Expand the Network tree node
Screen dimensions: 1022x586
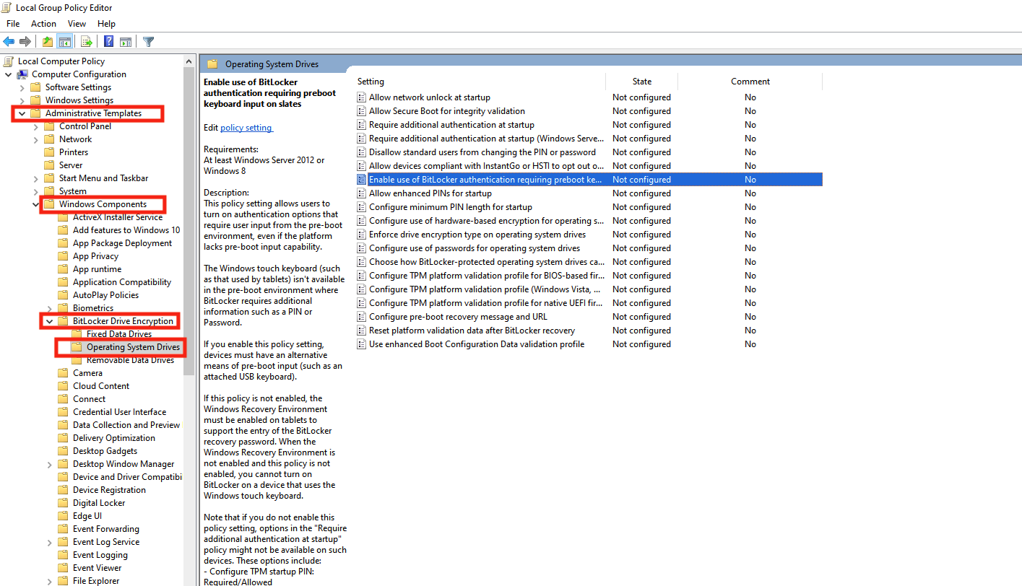pos(35,139)
